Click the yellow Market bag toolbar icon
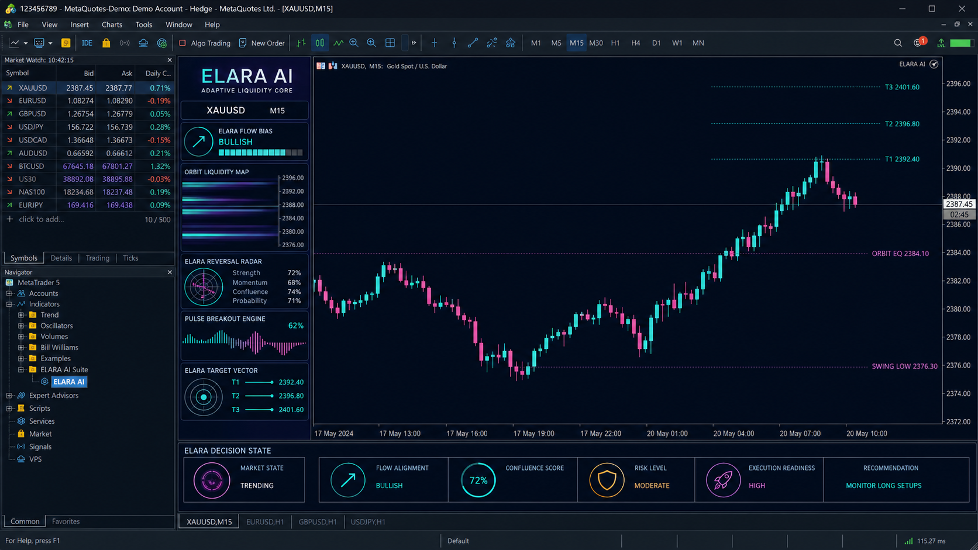Screen dimensions: 978x550 [106, 43]
